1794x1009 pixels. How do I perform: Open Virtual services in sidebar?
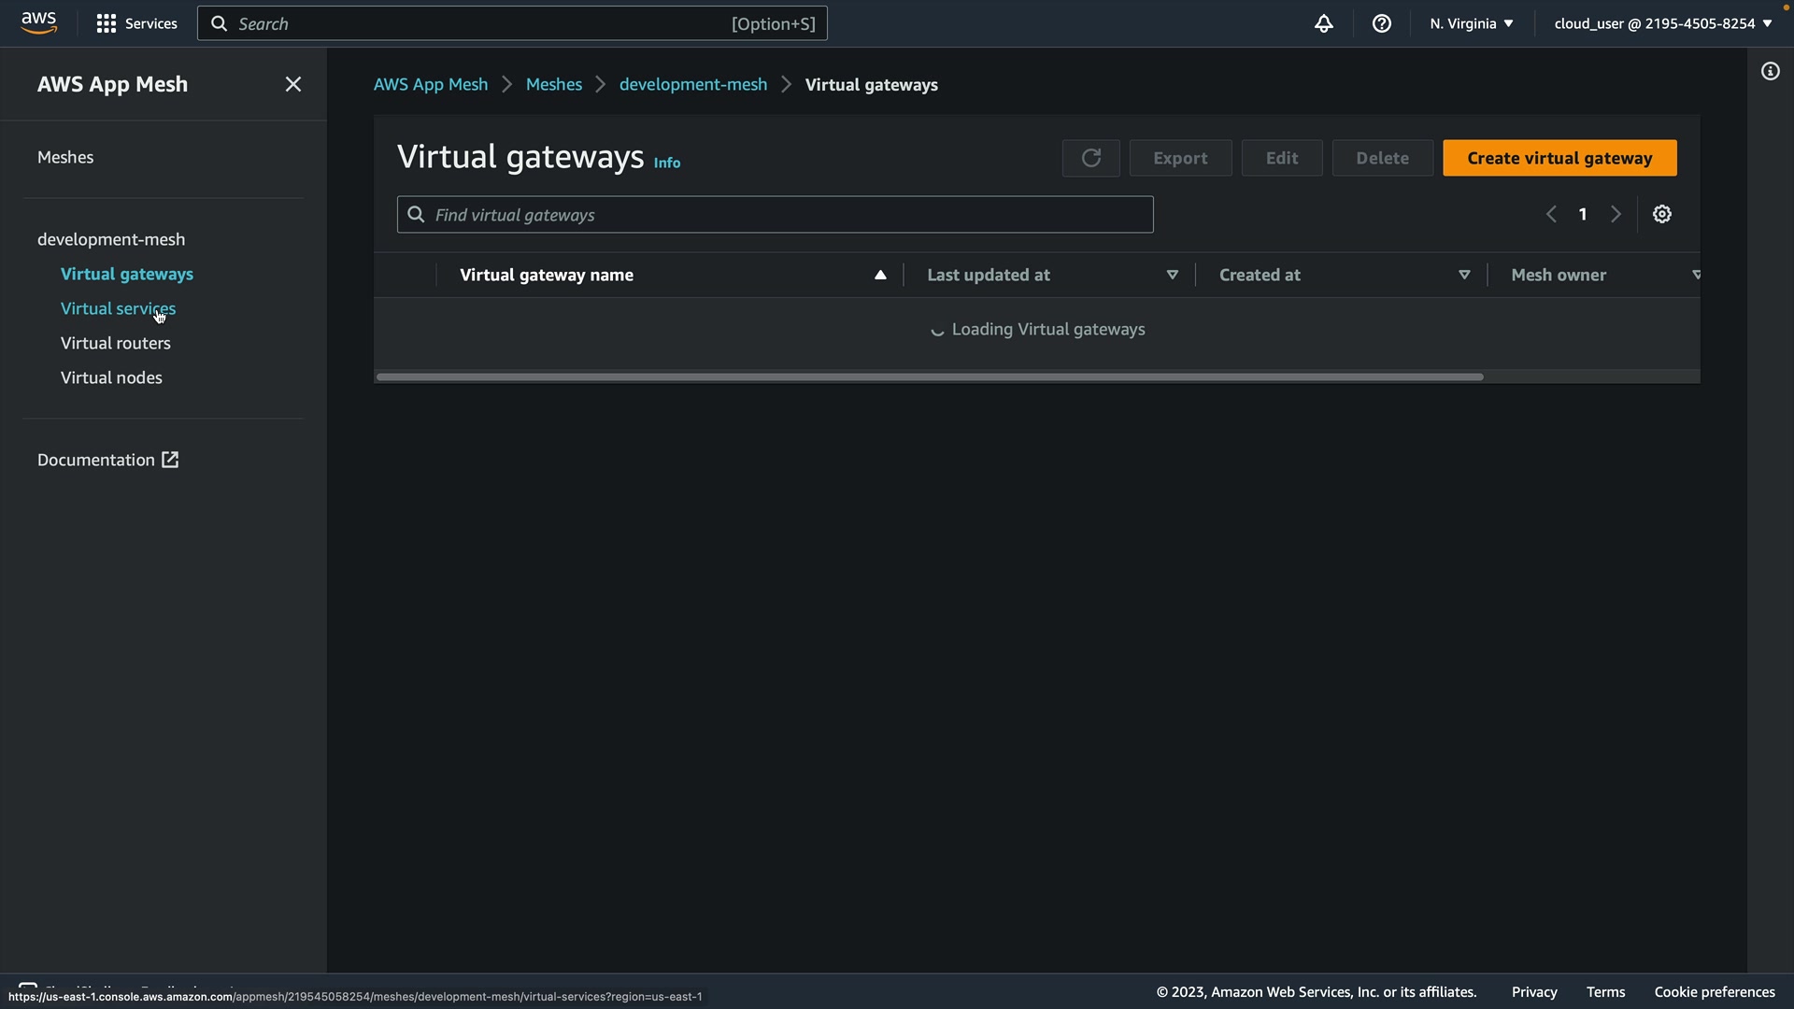click(x=118, y=308)
